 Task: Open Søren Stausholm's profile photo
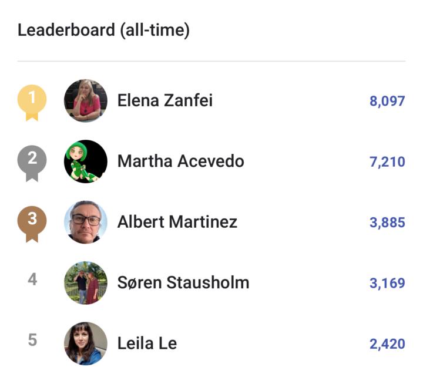[86, 282]
